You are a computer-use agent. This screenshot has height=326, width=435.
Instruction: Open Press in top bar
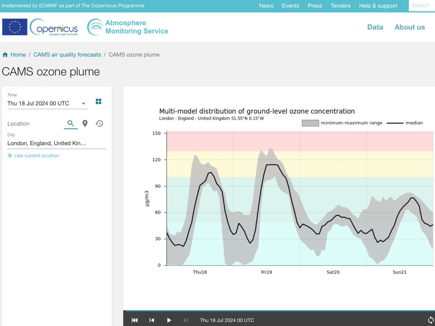pyautogui.click(x=315, y=6)
